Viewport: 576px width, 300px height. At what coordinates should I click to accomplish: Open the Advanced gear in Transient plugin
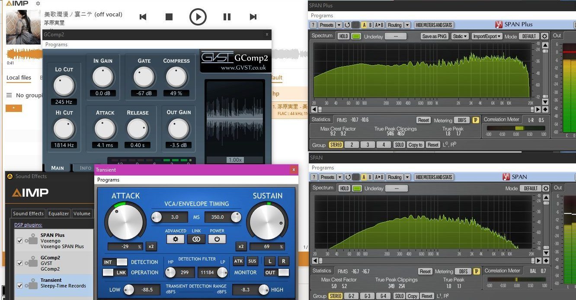[x=175, y=239]
